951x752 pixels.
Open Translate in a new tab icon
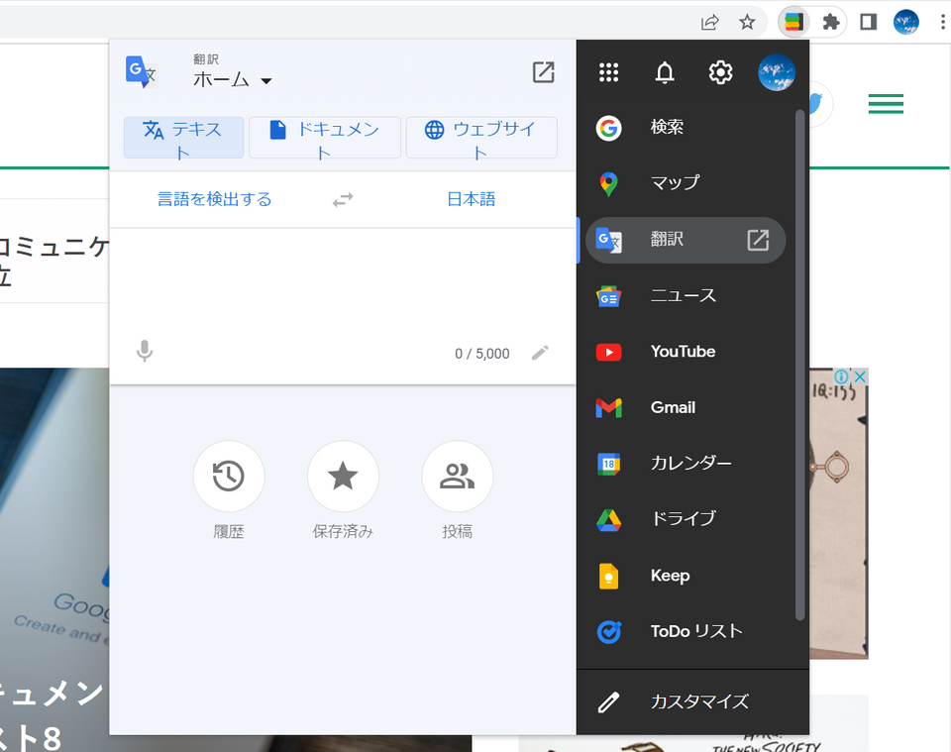click(544, 72)
